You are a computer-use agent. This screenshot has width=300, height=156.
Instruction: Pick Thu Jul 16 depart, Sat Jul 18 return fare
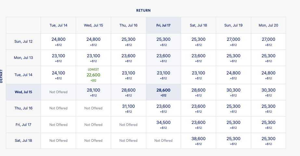click(199, 108)
